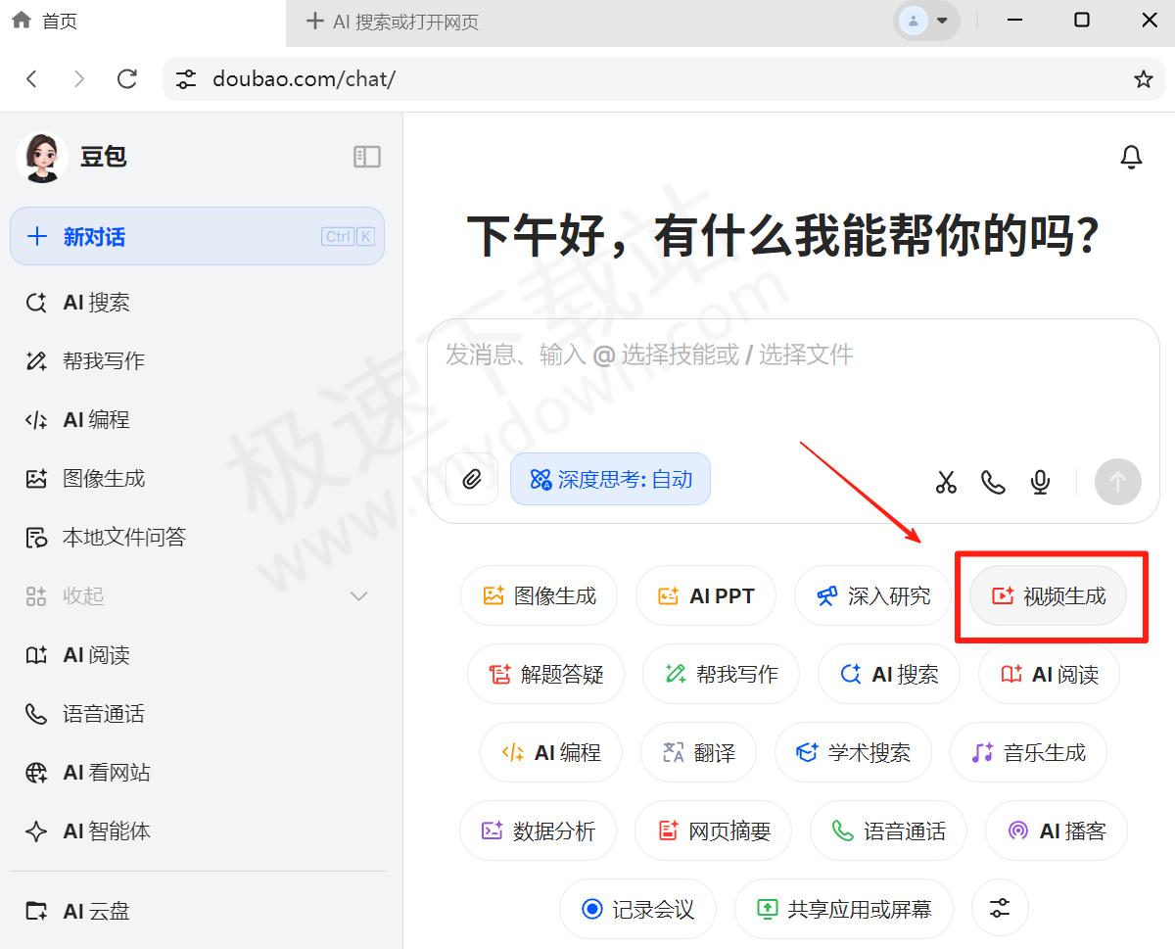Collapse the 收起 section chevron
Viewport: 1175px width, 949px height.
(x=358, y=595)
